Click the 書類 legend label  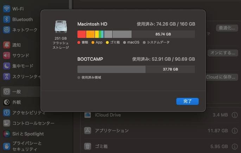[x=85, y=42]
